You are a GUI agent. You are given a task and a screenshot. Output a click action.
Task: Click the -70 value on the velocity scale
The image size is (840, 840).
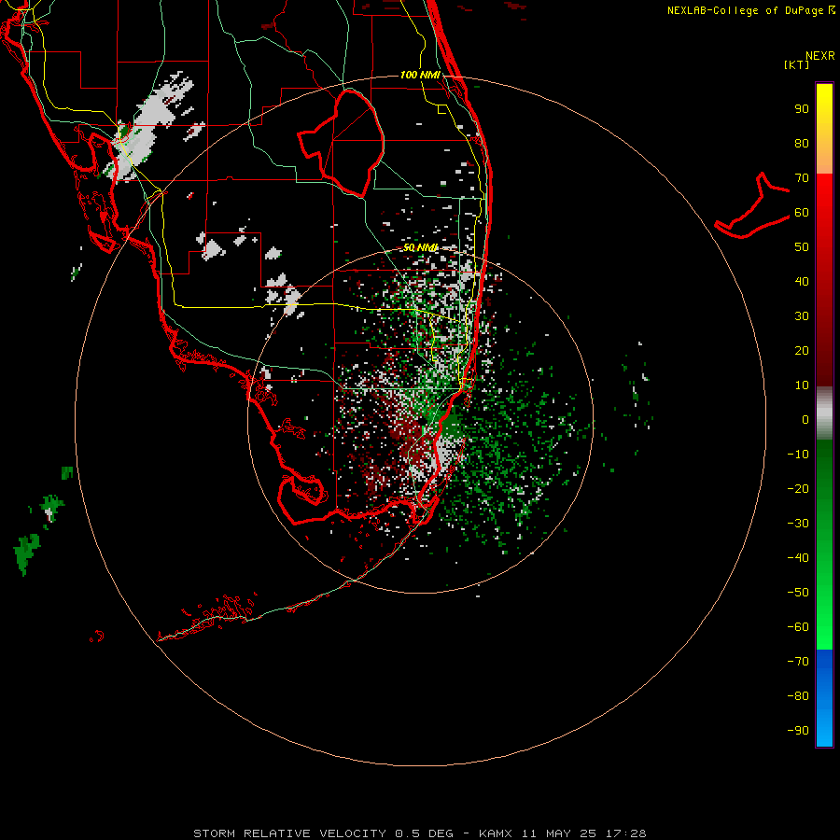click(x=798, y=662)
